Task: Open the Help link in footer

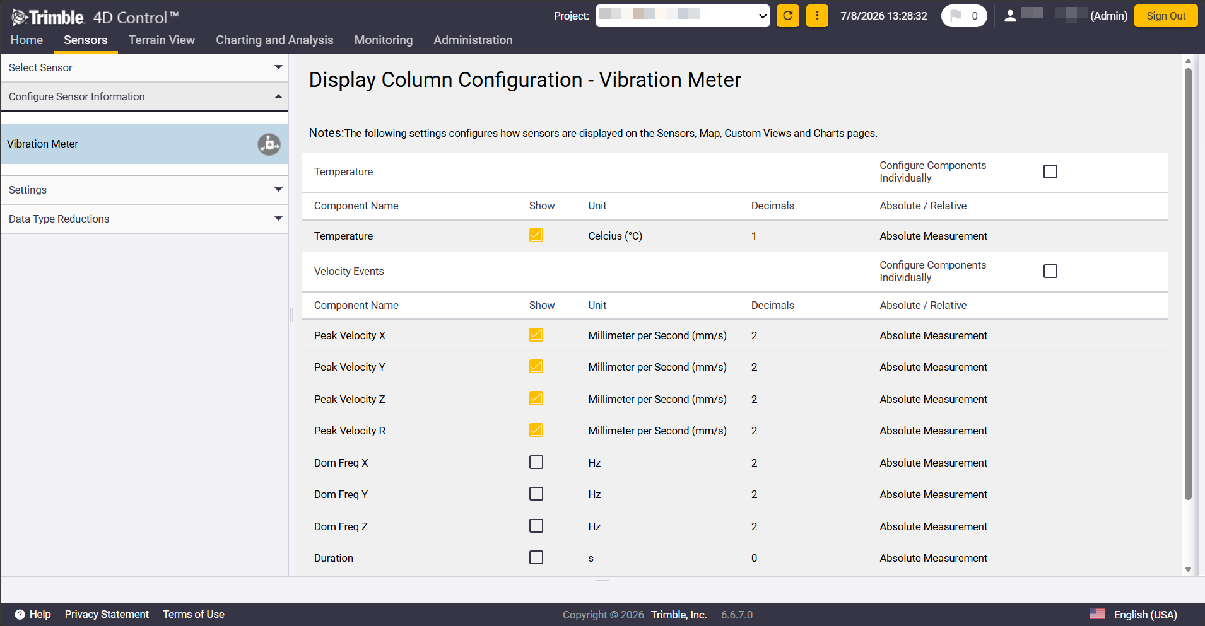Action: 40,614
